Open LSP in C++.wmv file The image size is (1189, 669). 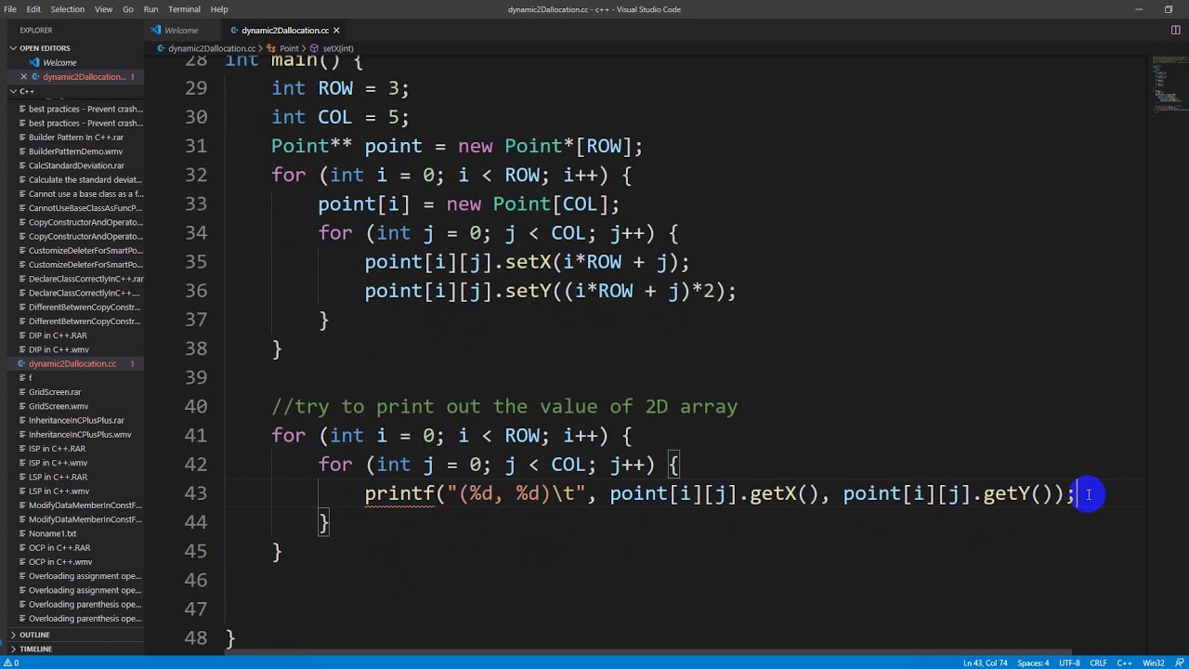59,491
